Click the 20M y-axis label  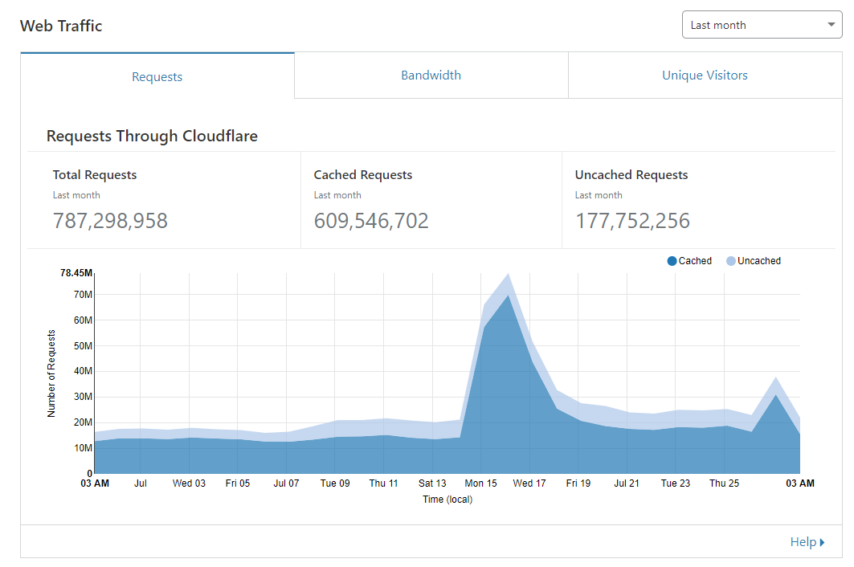pos(83,422)
